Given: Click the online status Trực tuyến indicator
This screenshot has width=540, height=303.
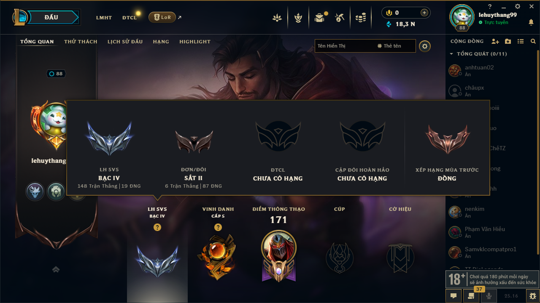Looking at the screenshot, I should tap(494, 22).
